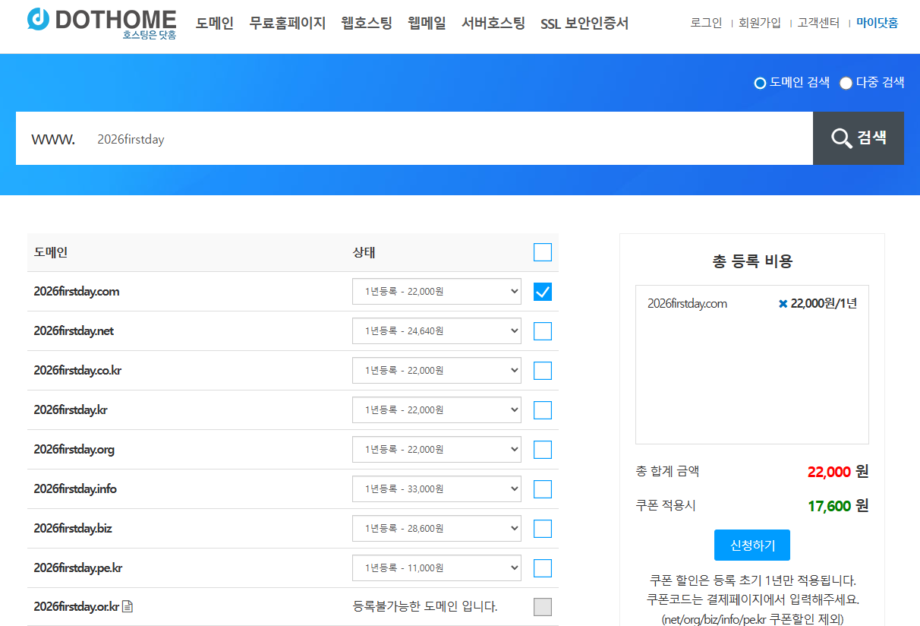
Task: Check the 2026firstday.pe.kr checkbox
Action: tap(542, 567)
